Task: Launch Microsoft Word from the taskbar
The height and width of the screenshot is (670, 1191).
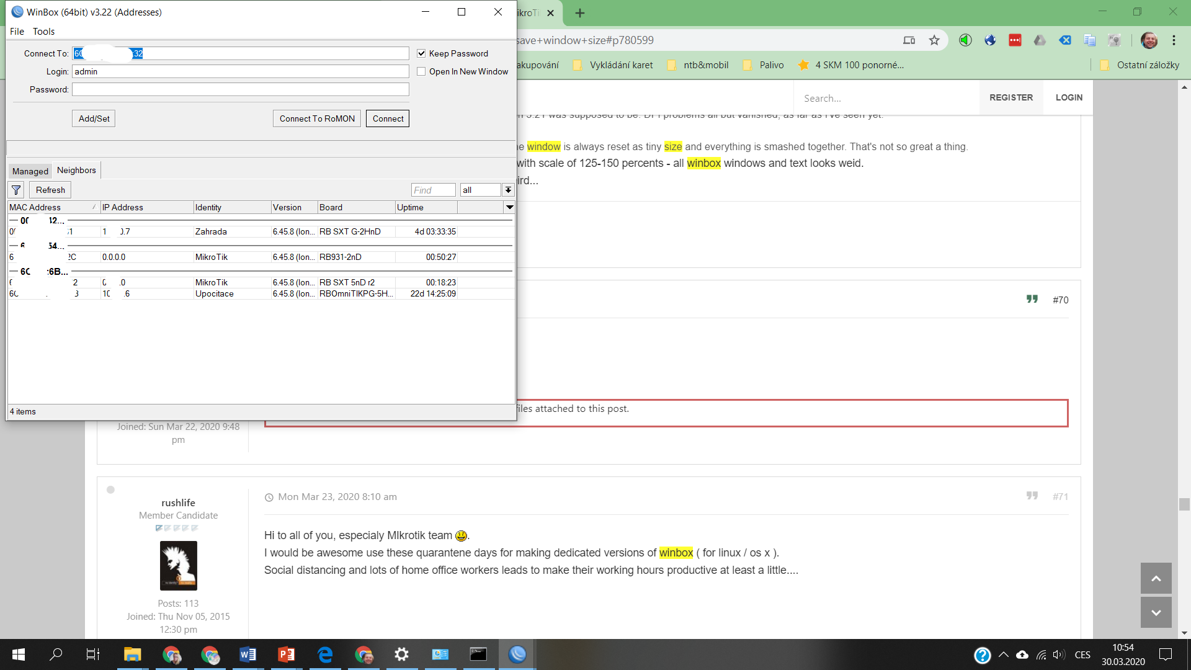Action: pos(248,654)
